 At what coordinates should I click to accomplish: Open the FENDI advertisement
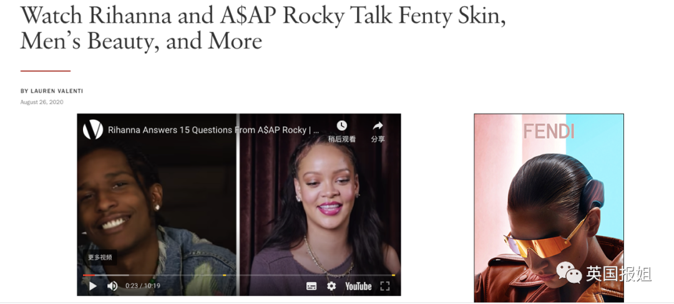coord(549,208)
